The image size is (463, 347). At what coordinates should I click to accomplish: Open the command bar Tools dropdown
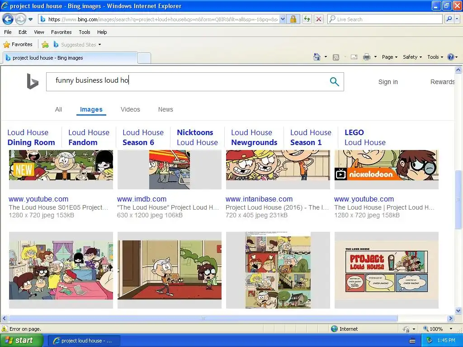(x=435, y=57)
